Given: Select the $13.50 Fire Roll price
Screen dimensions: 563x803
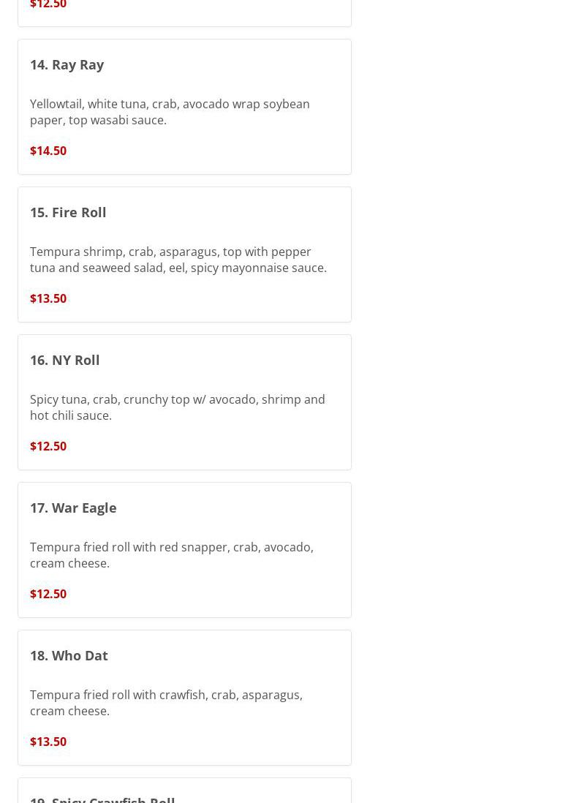Looking at the screenshot, I should tap(48, 298).
